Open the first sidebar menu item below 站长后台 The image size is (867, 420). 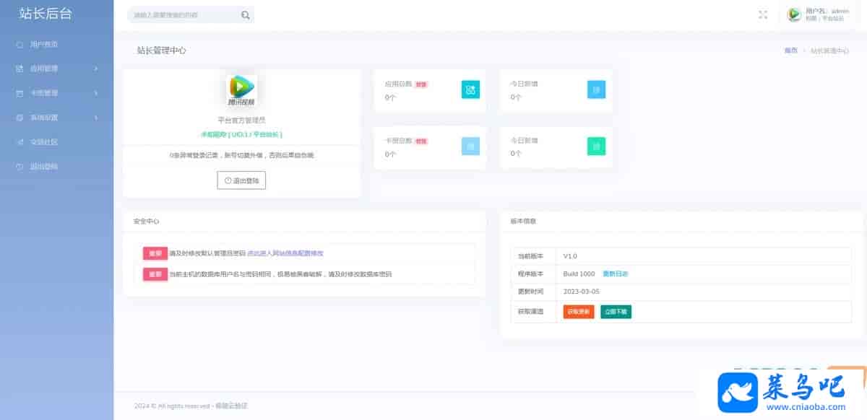pos(43,44)
